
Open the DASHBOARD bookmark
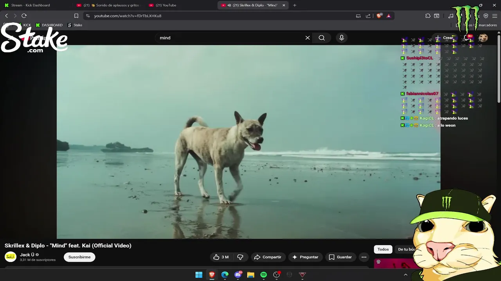[49, 25]
